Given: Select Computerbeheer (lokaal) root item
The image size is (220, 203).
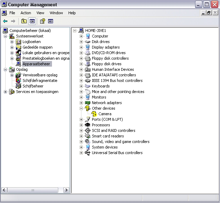Looking at the screenshot, I should pos(30,31).
